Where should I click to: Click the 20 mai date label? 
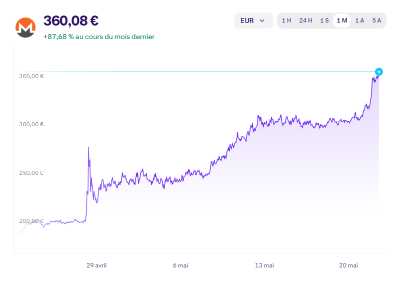point(348,265)
